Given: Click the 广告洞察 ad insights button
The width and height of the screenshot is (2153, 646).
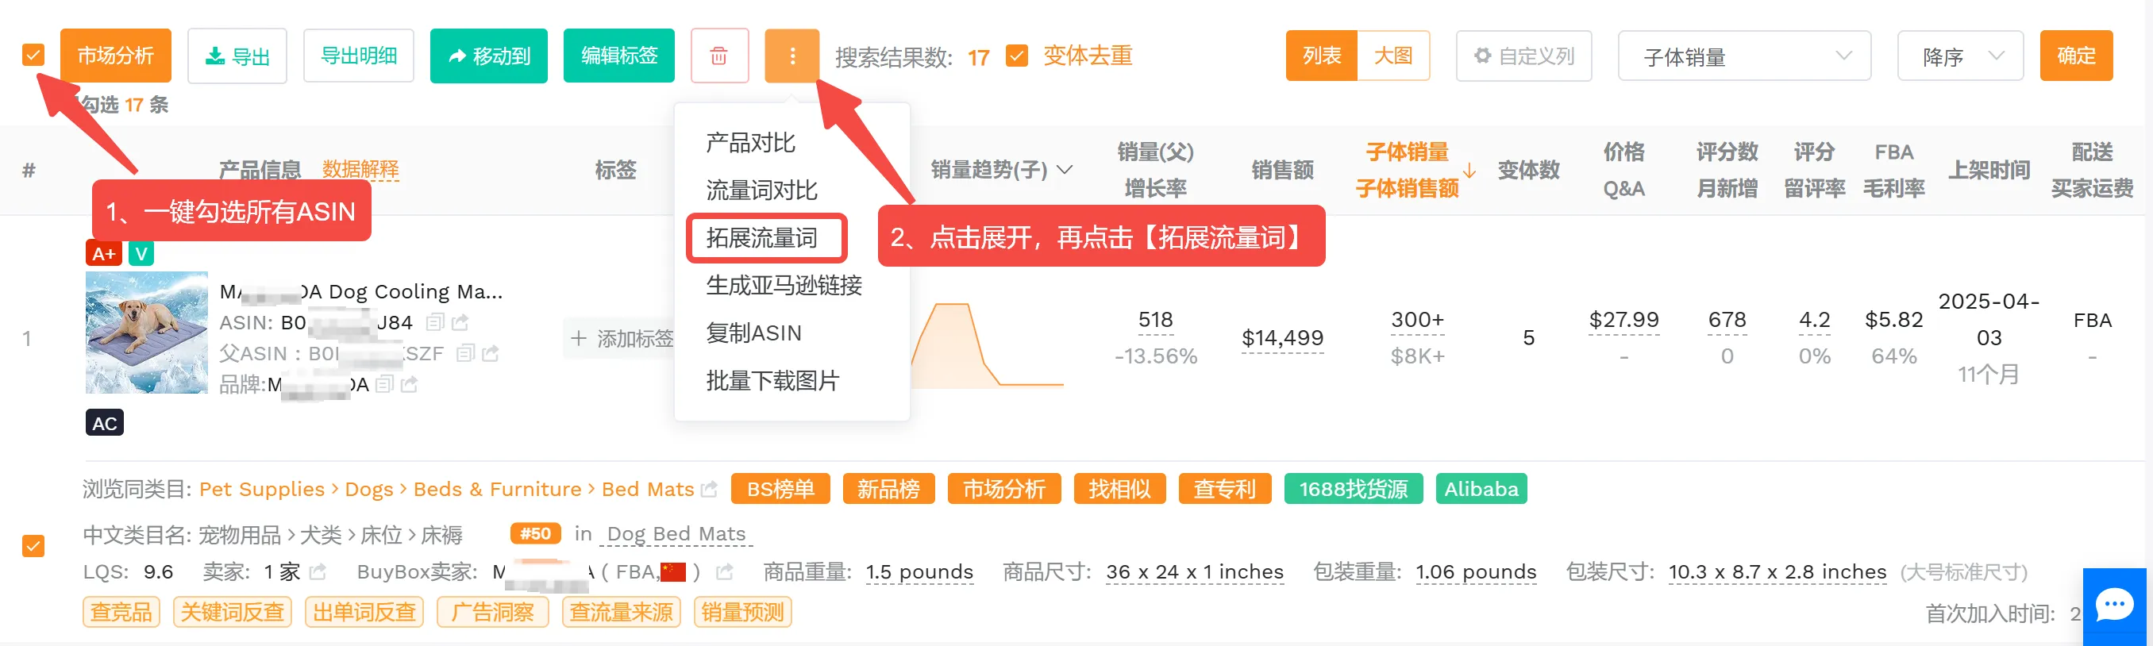Looking at the screenshot, I should pos(492,613).
